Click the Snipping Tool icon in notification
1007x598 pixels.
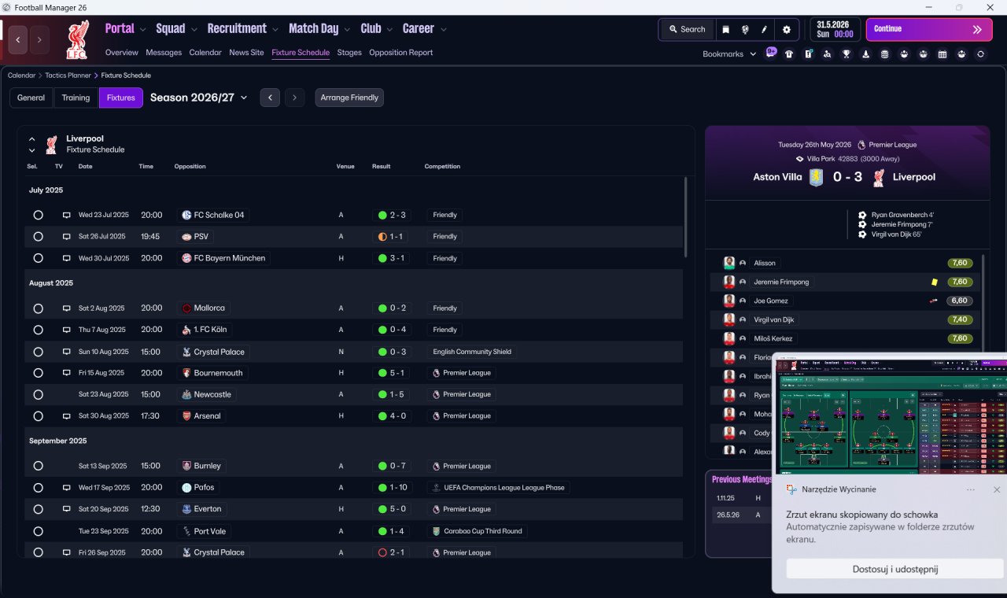click(791, 489)
